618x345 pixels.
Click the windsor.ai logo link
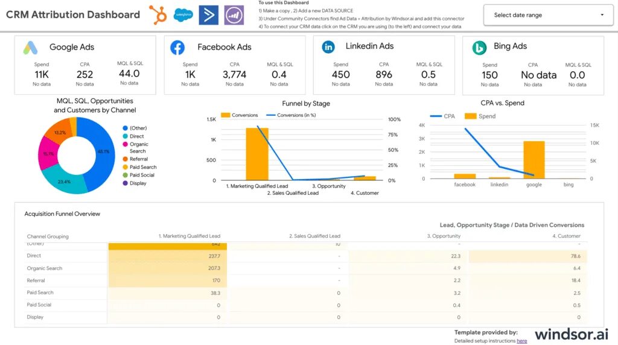click(x=571, y=334)
